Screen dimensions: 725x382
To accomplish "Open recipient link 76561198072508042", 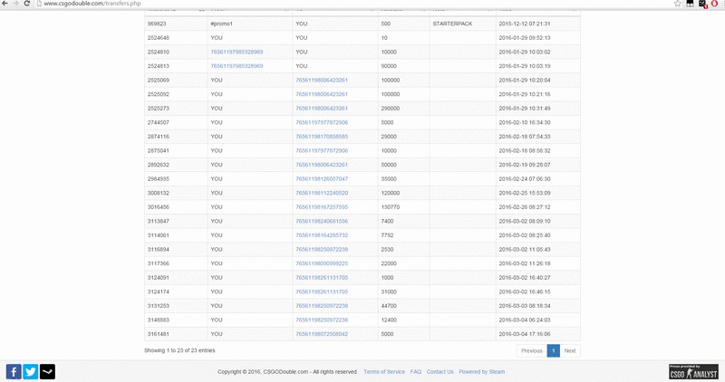I will (x=322, y=334).
